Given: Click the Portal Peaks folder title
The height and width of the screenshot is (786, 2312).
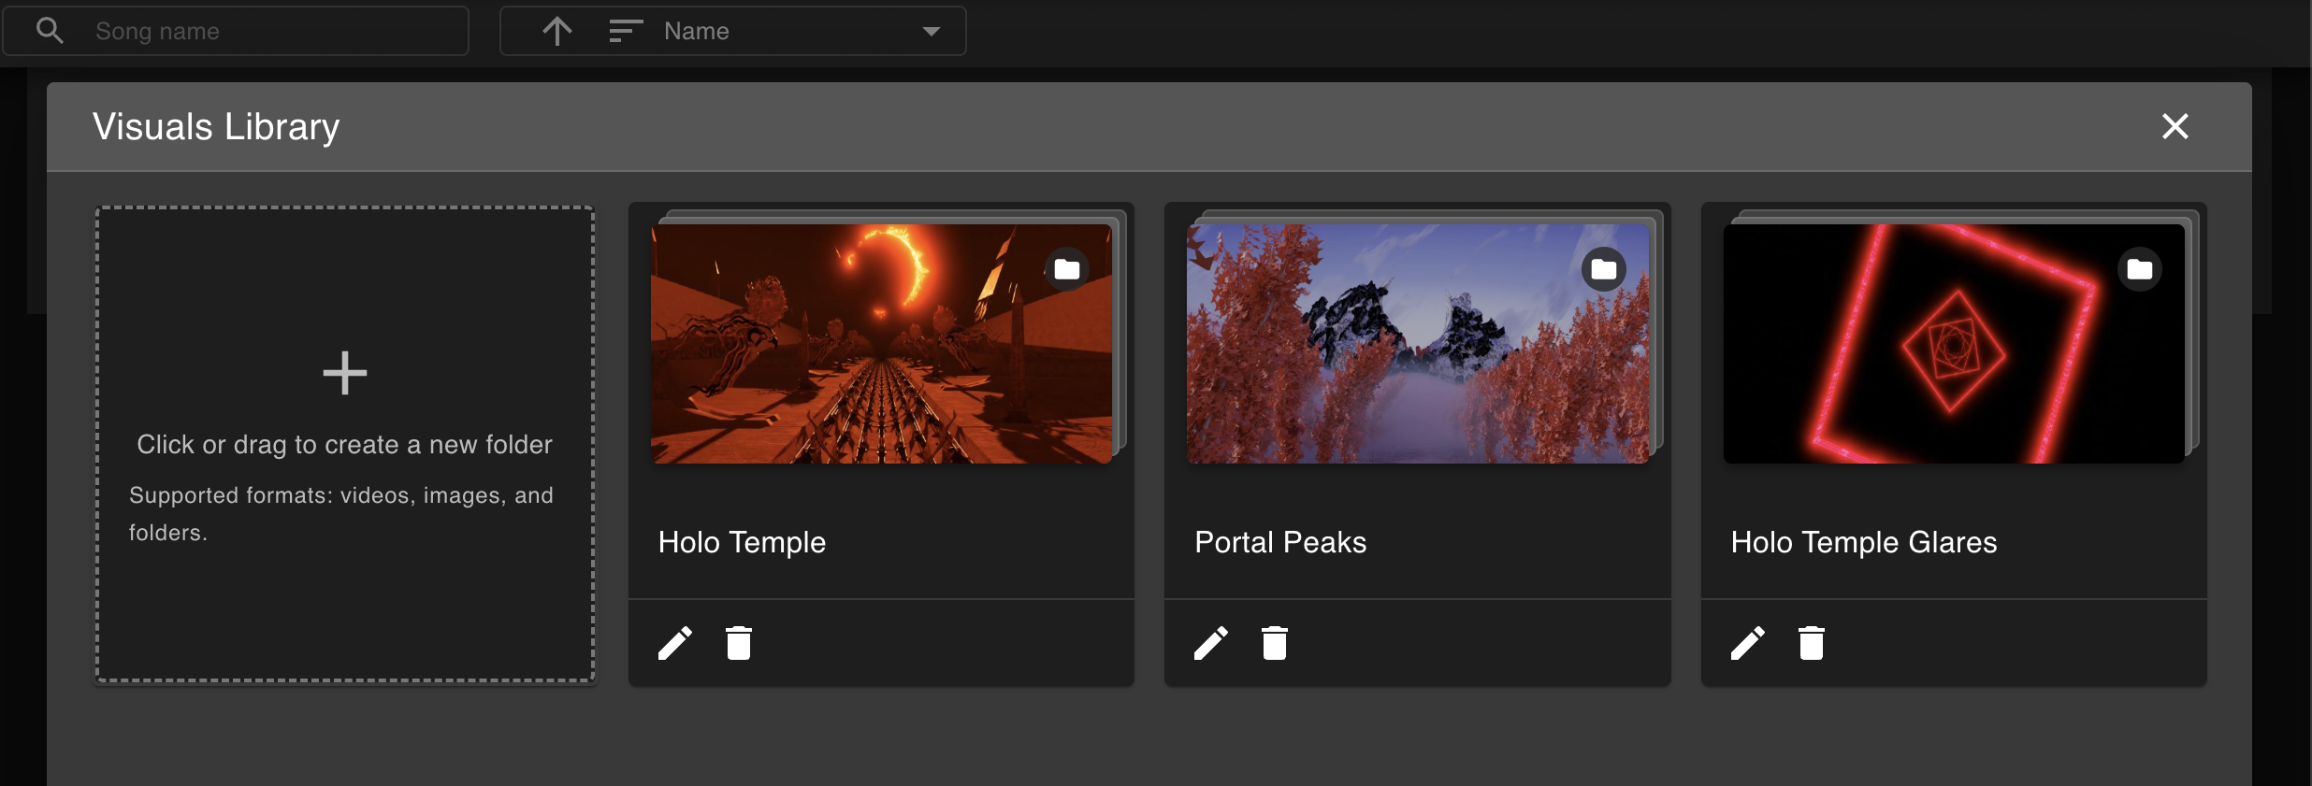Looking at the screenshot, I should pos(1280,542).
